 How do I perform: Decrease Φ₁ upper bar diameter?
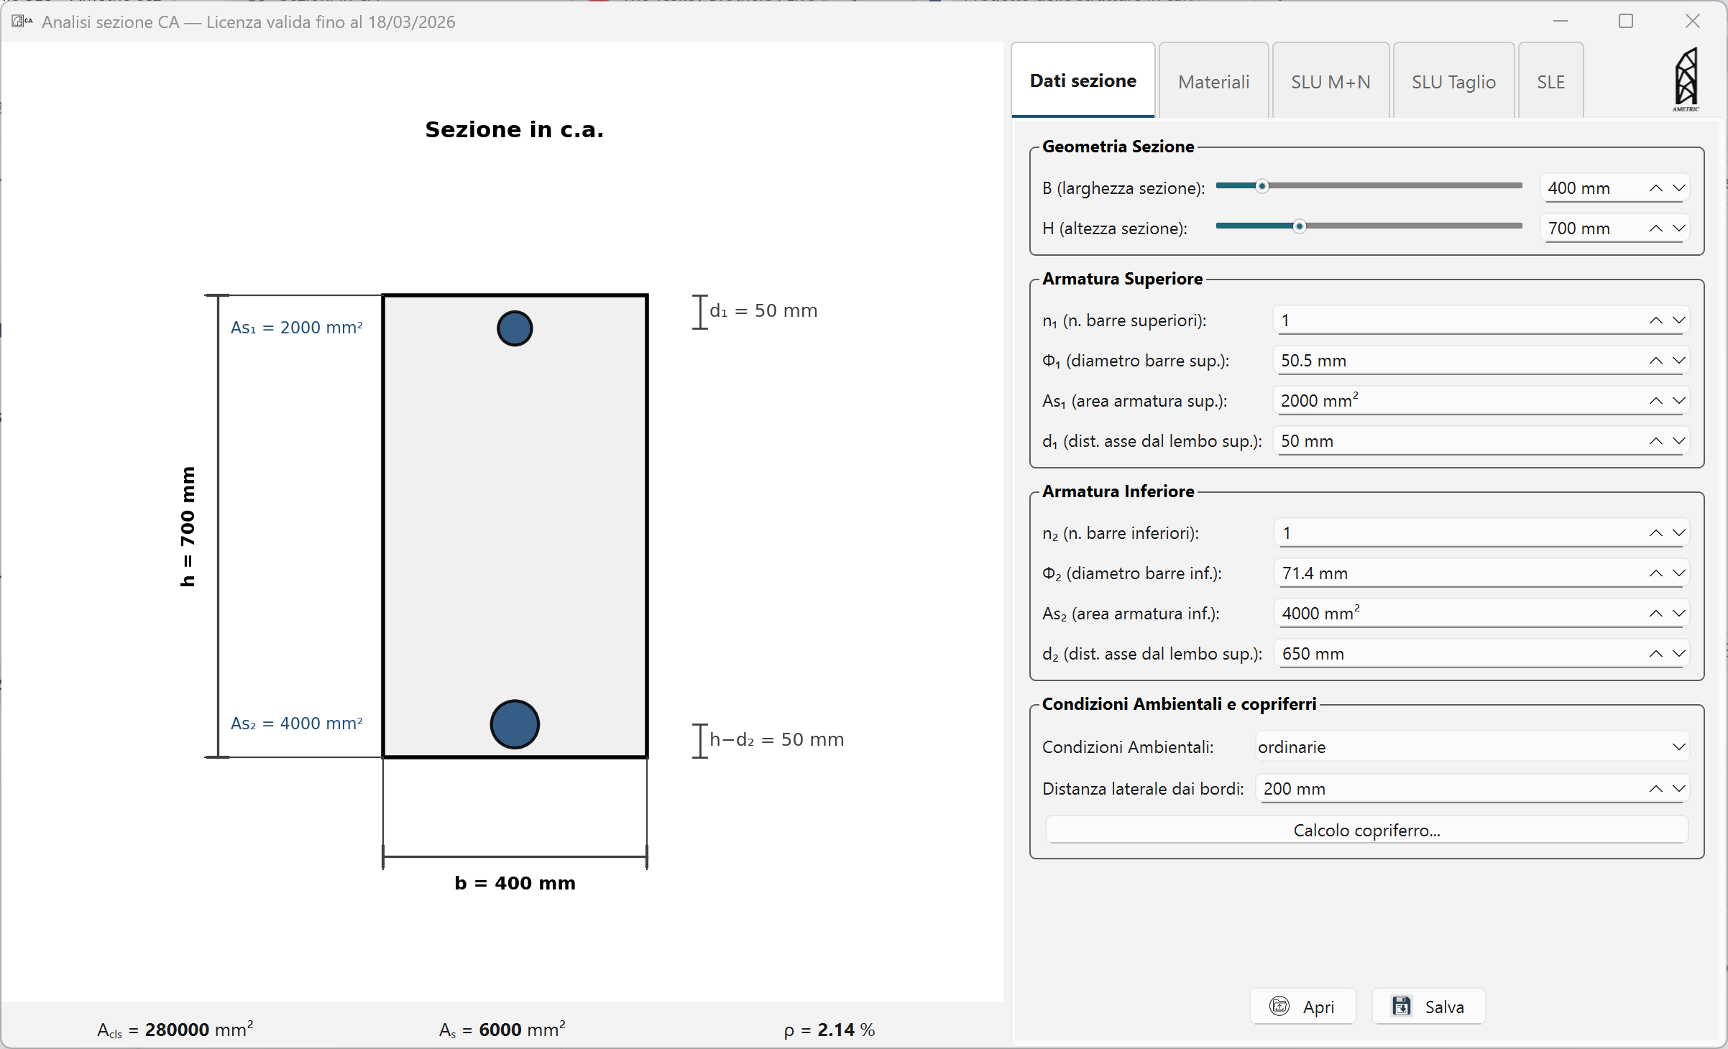[x=1678, y=361]
